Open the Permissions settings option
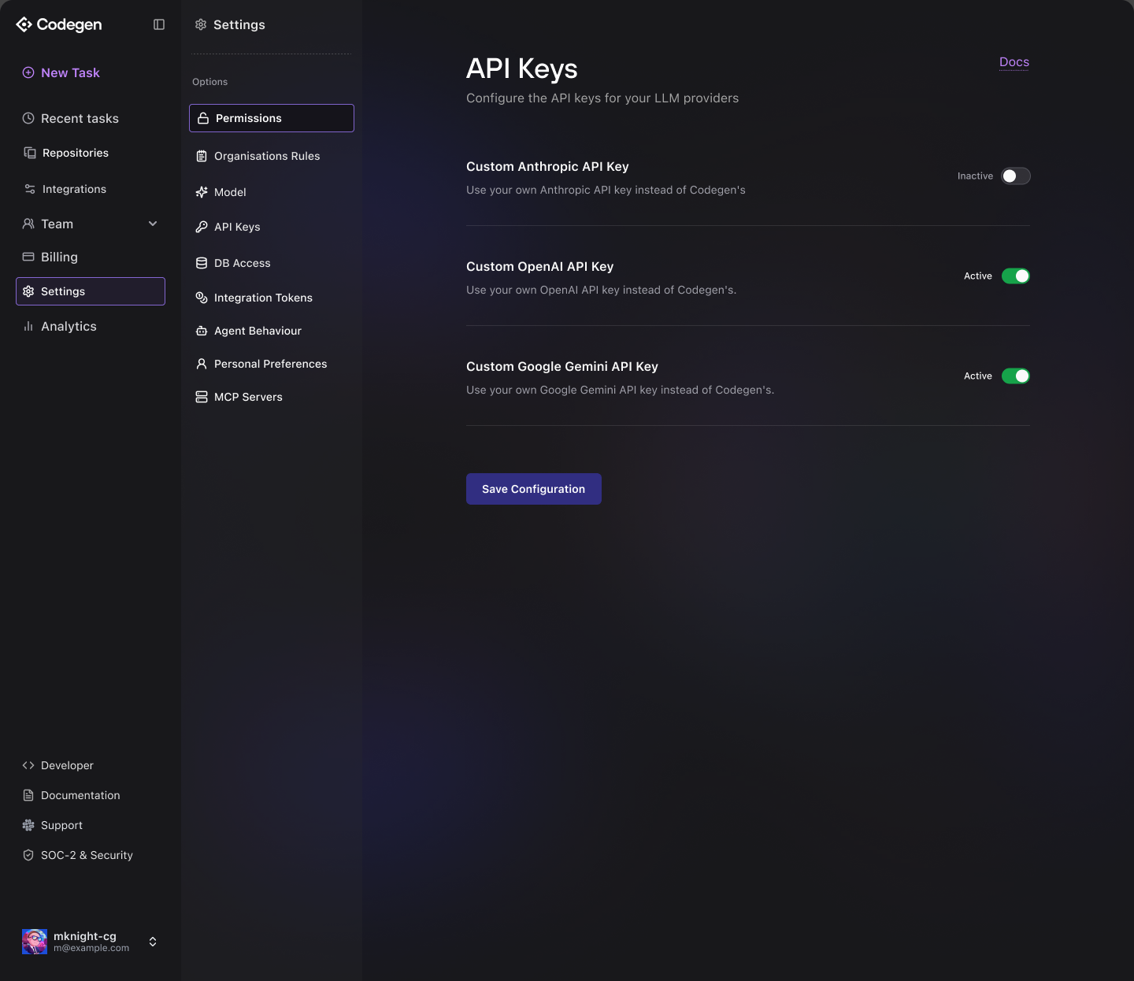Image resolution: width=1134 pixels, height=981 pixels. 272,118
